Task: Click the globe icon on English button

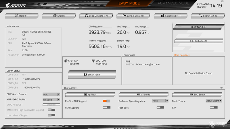Action: [55, 16]
